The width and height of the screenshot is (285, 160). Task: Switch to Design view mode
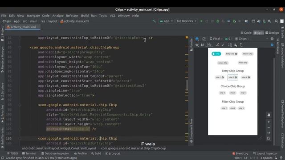(272, 32)
